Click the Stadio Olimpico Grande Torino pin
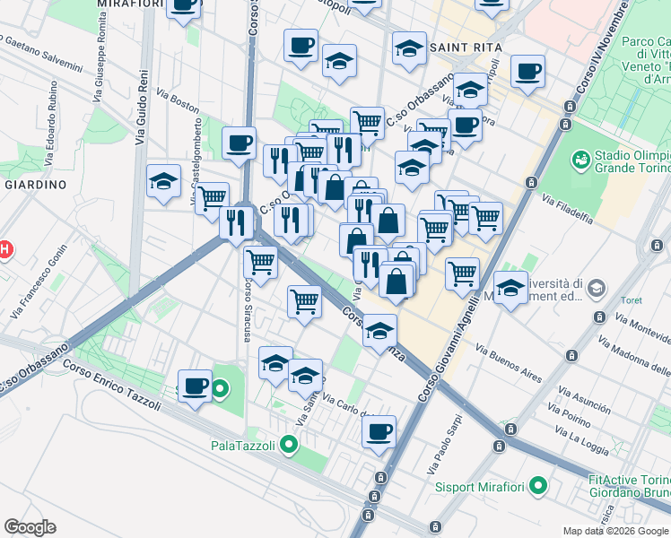671x538 pixels. click(581, 161)
